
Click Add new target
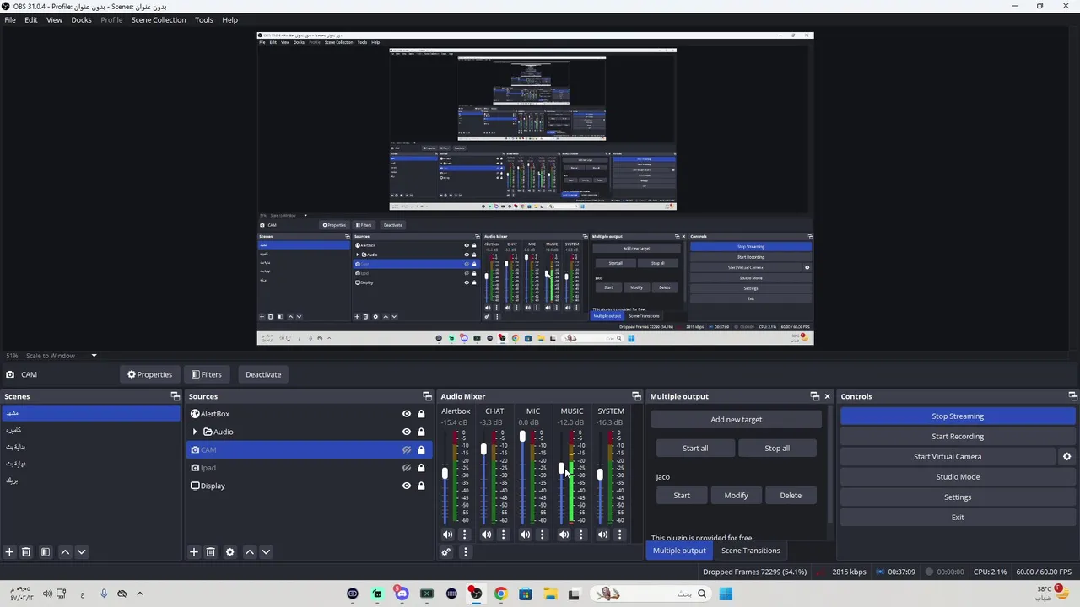pos(736,420)
